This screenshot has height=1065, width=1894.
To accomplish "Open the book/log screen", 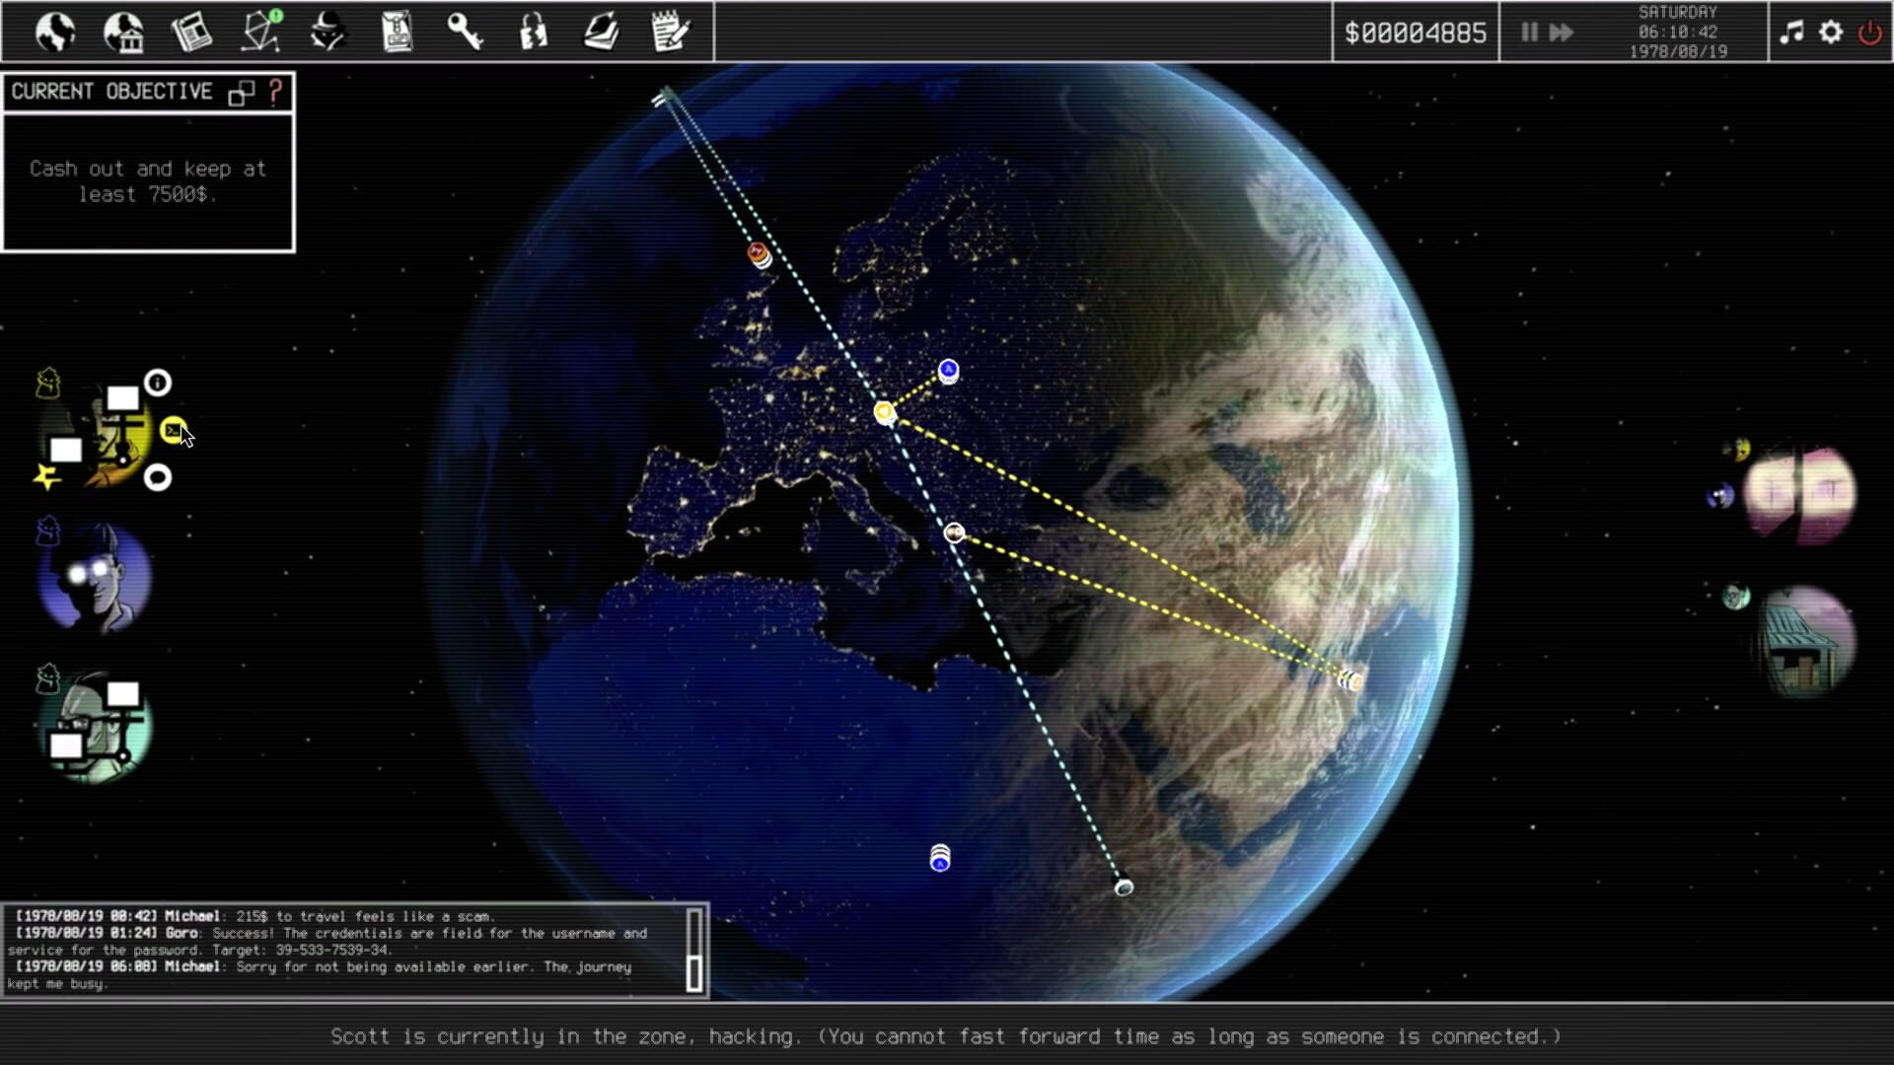I will coord(603,33).
